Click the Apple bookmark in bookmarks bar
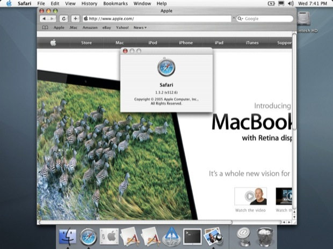333x249 pixels. (59, 27)
